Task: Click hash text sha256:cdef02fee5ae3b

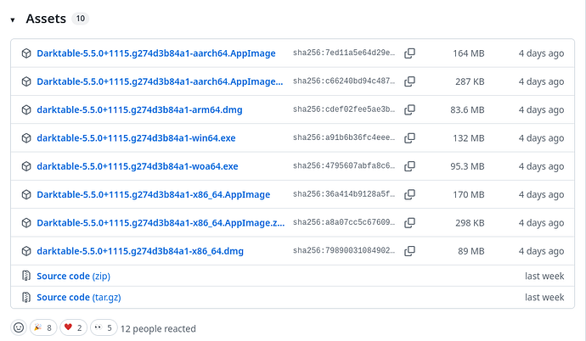Action: tap(344, 109)
